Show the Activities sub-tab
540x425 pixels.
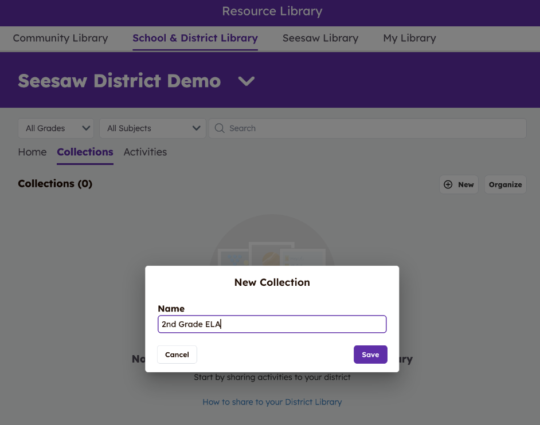(x=145, y=152)
